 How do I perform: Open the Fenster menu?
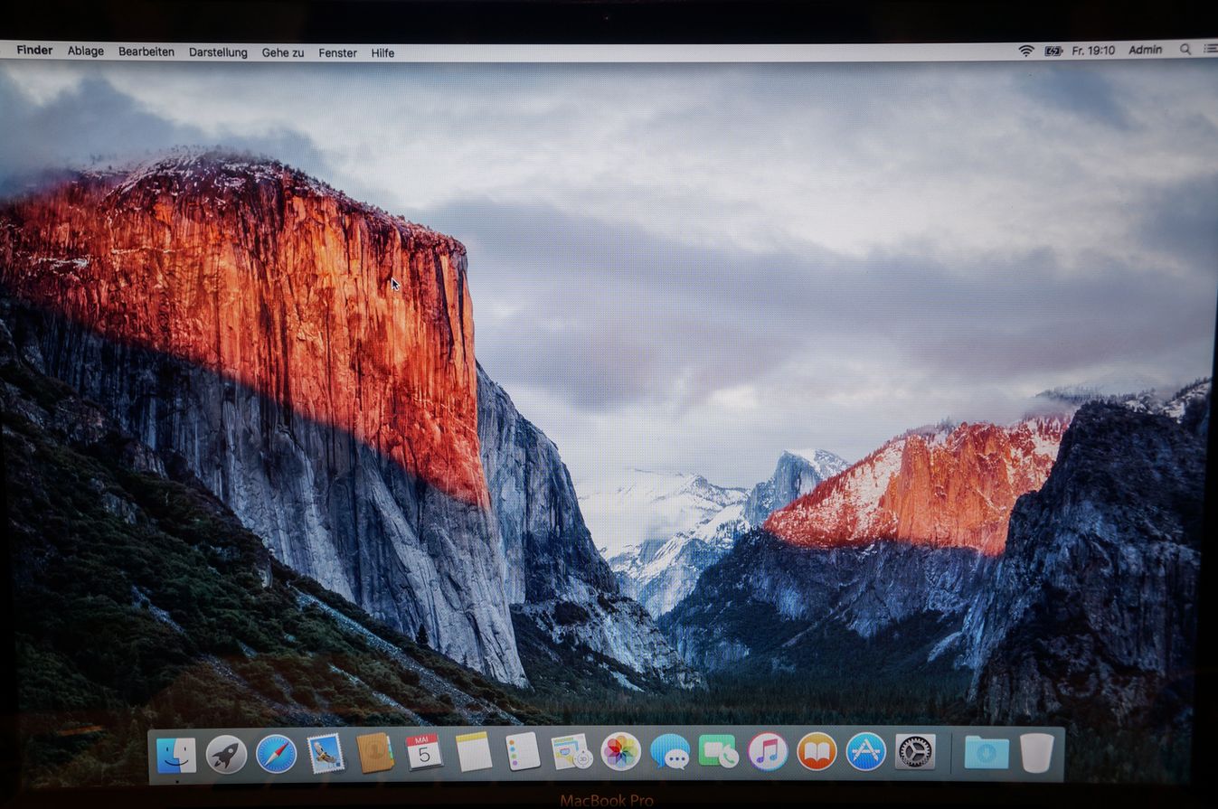[x=337, y=52]
